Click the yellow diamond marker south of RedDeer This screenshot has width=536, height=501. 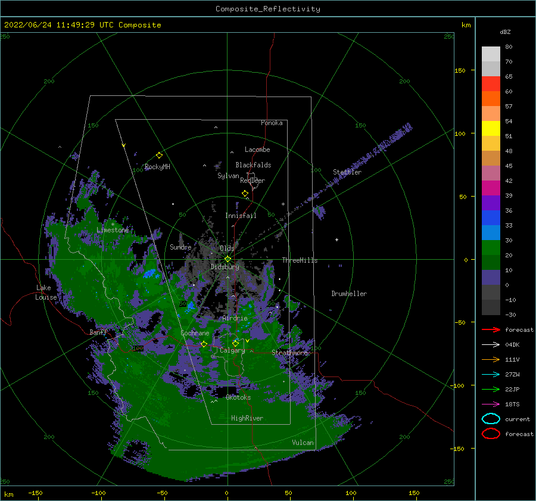point(245,194)
